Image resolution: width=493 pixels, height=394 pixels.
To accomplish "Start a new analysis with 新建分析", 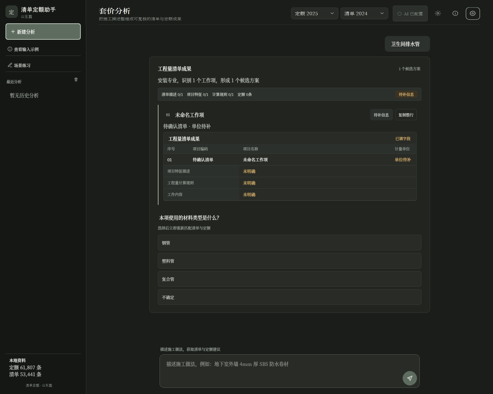I will [43, 32].
